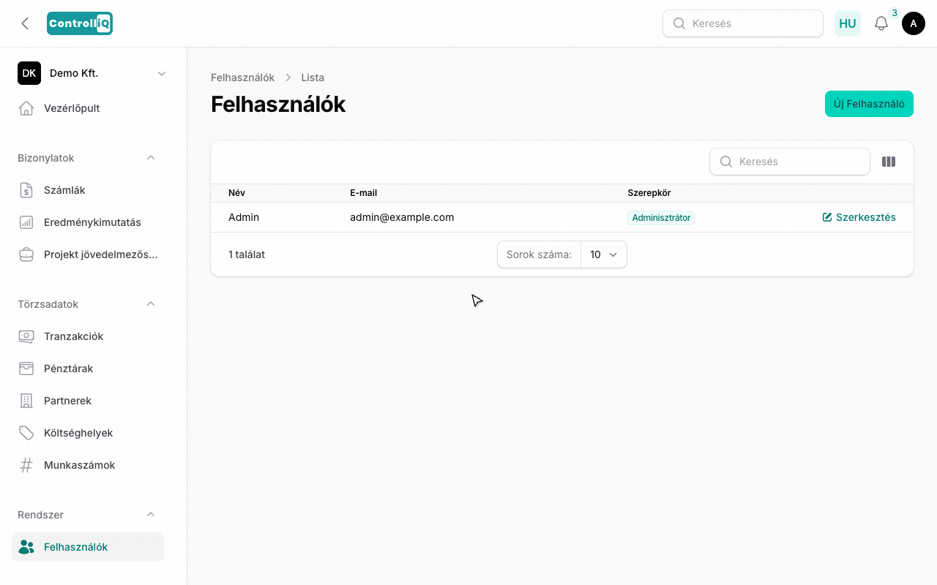Focus the table Keresés search field
Image resolution: width=937 pixels, height=585 pixels.
[x=790, y=162]
